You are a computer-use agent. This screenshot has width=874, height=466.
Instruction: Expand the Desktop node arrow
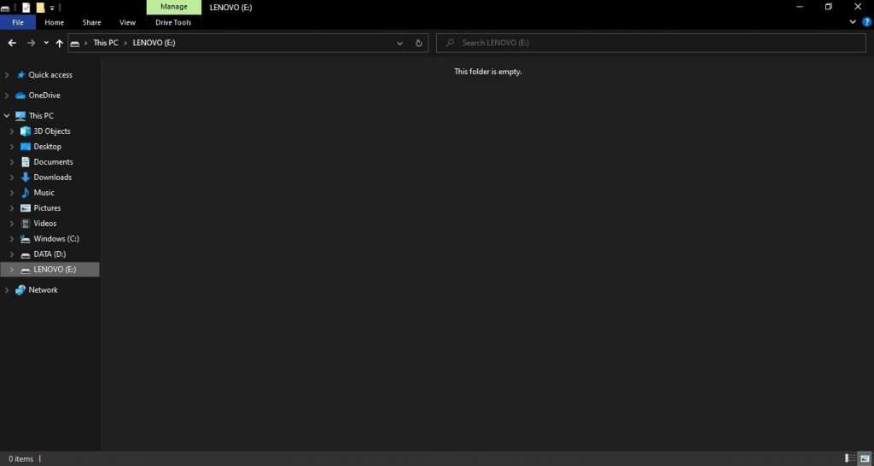pos(12,147)
